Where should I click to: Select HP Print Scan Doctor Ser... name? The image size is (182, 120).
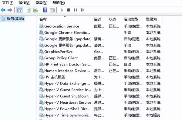tap(68, 64)
